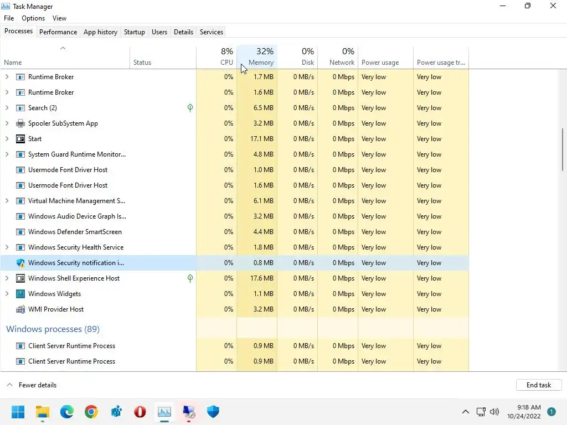This screenshot has width=567, height=425.
Task: Open clock showing 9:18 AM 10/24/2022
Action: click(524, 412)
